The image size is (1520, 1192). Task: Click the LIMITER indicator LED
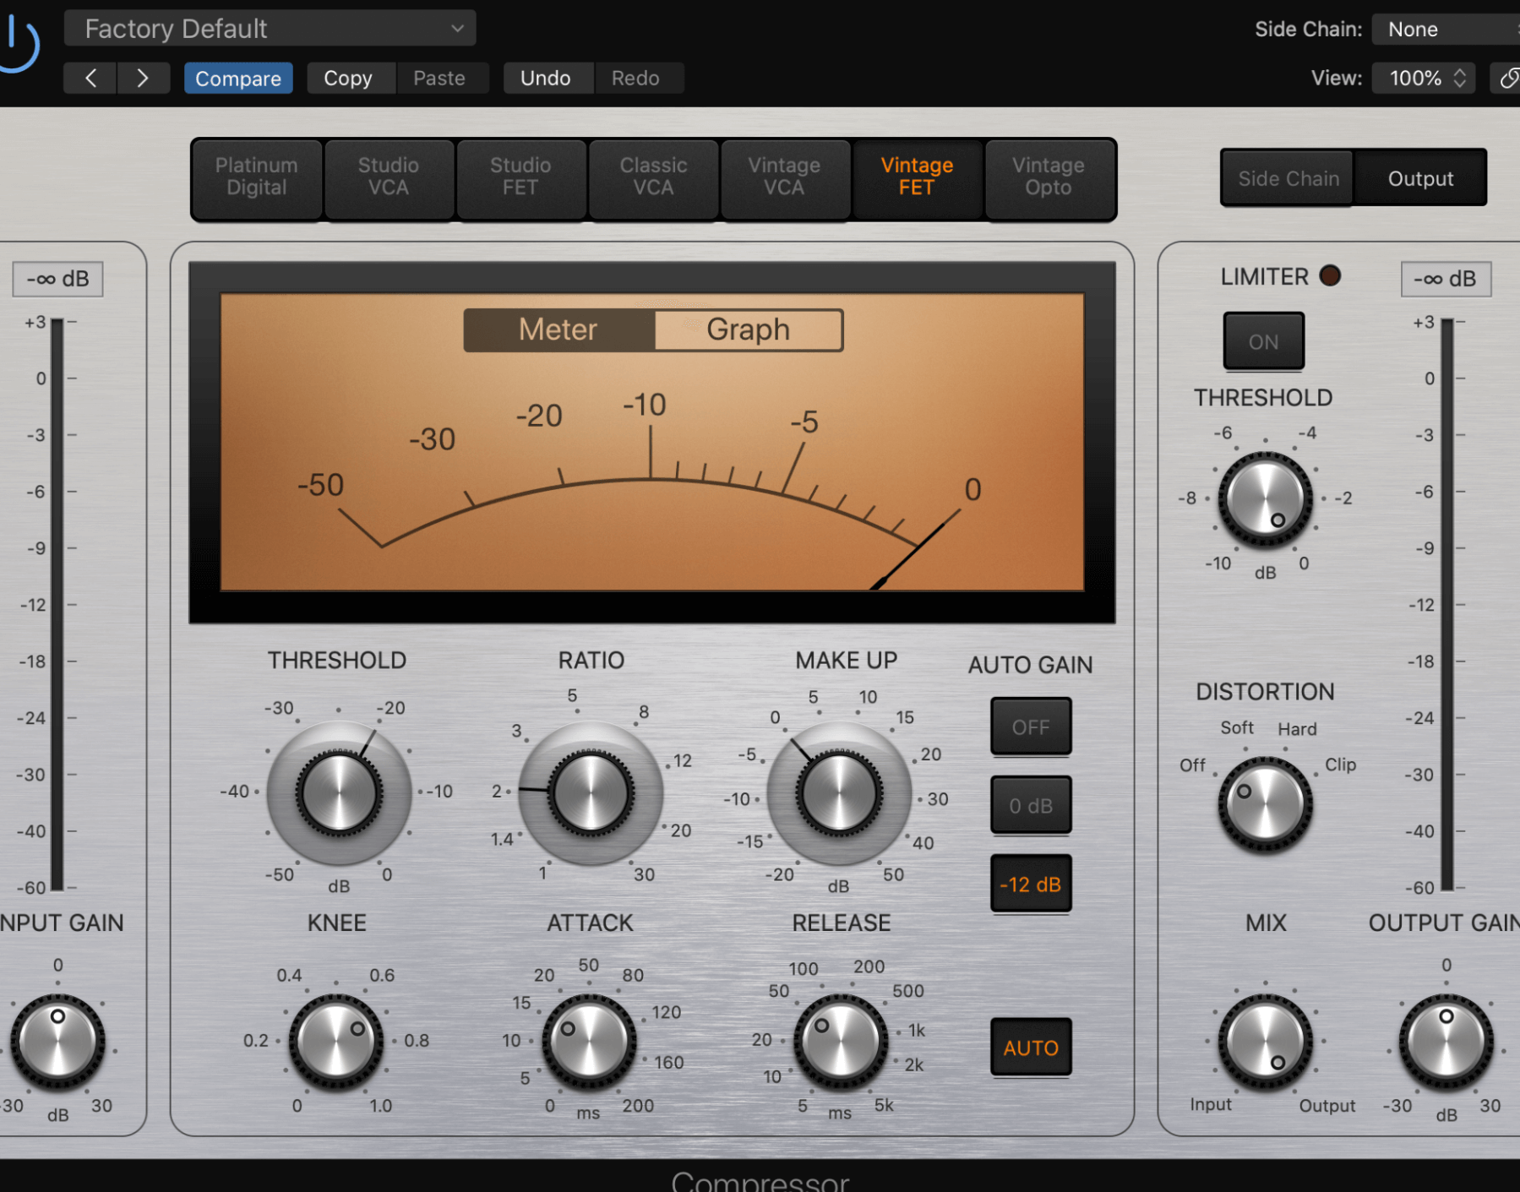(x=1329, y=275)
